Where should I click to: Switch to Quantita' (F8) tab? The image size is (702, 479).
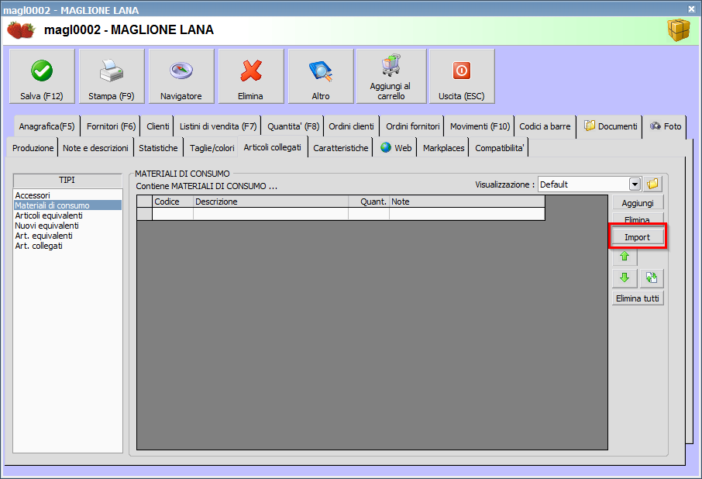click(x=293, y=126)
